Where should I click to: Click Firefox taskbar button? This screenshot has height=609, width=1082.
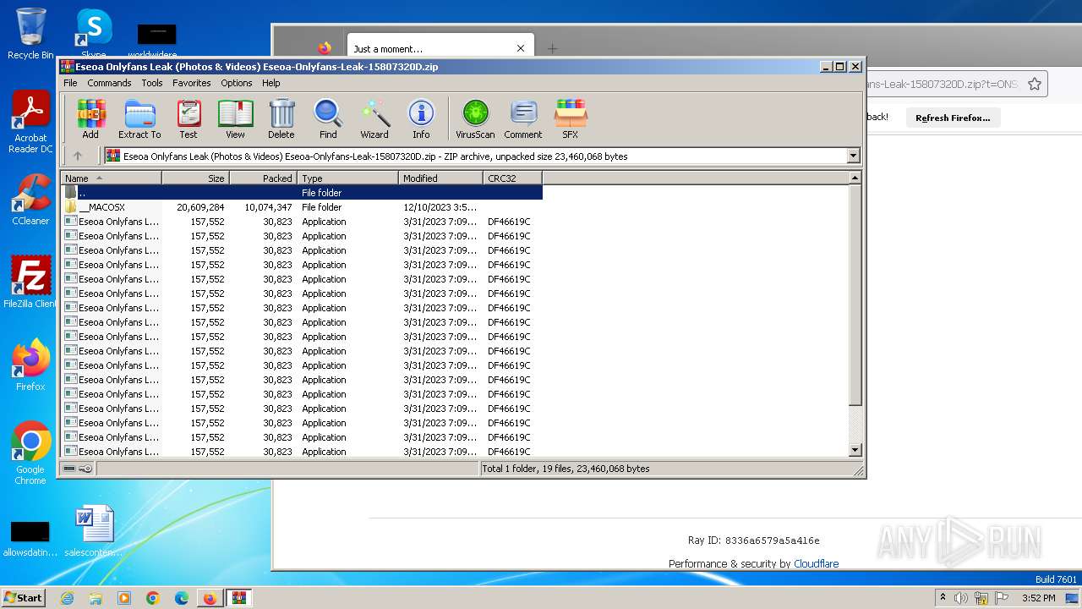point(209,598)
